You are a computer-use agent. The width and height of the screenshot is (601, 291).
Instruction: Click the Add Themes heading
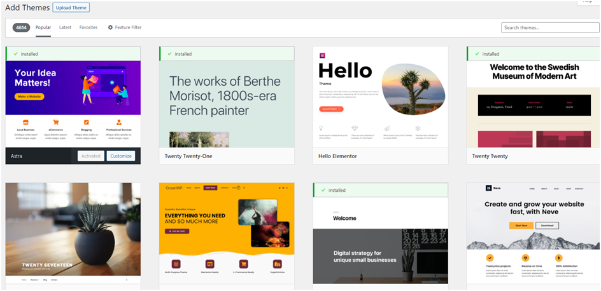[x=27, y=8]
